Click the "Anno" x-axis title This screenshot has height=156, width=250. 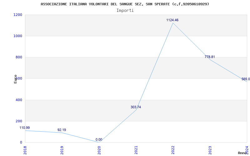pyautogui.click(x=242, y=153)
